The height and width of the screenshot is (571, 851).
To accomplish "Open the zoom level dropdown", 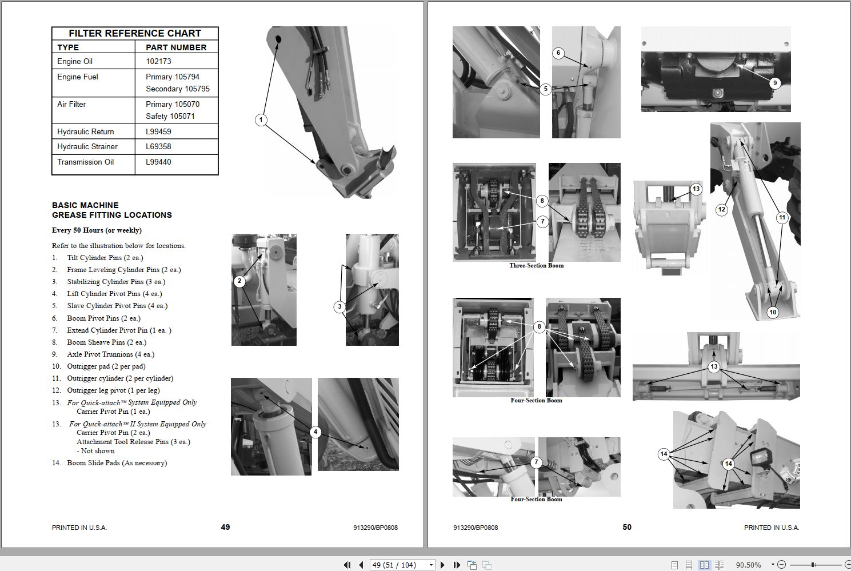I will [773, 564].
